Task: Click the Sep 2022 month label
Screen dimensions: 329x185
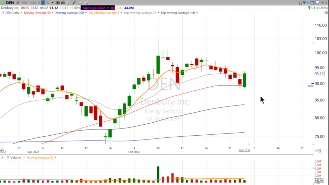Action: pyautogui.click(x=33, y=152)
